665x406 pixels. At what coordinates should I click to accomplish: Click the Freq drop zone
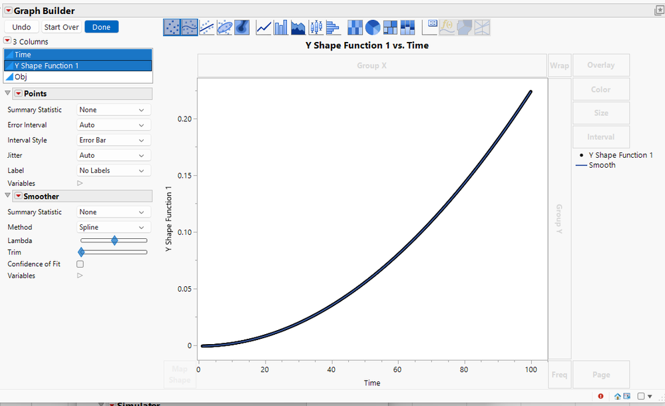[559, 375]
